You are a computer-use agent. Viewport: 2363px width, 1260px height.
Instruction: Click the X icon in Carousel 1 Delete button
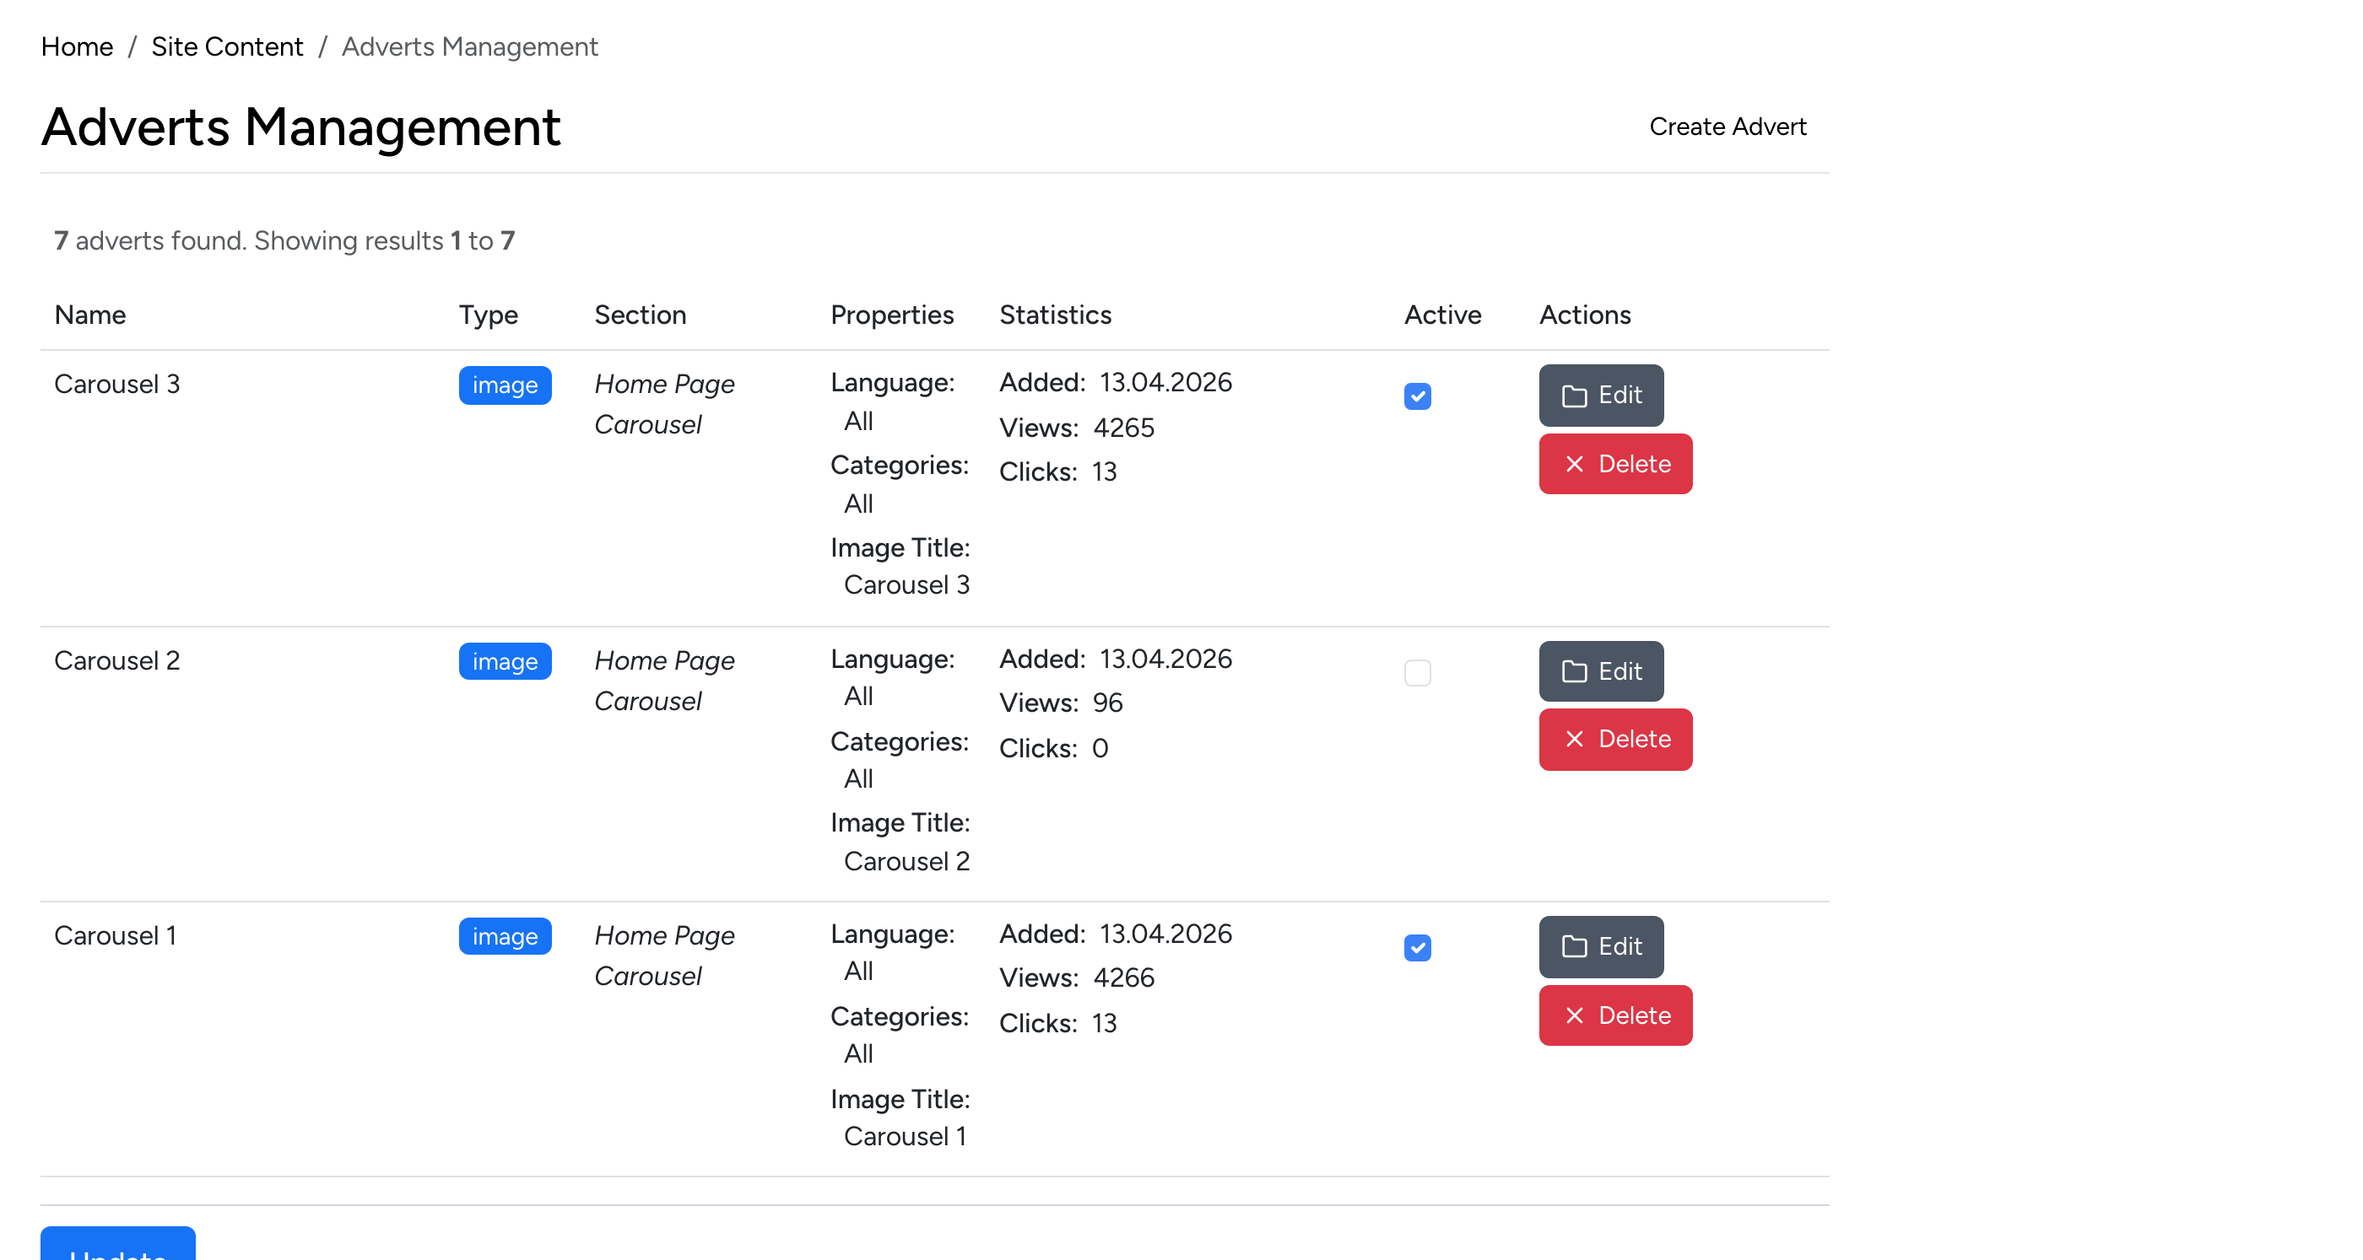click(1574, 1015)
